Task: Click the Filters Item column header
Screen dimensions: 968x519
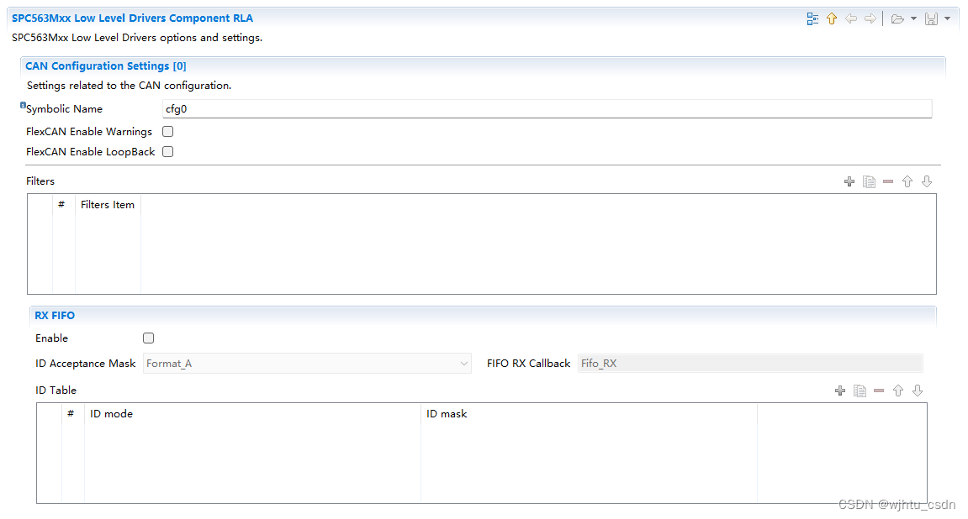Action: click(108, 205)
